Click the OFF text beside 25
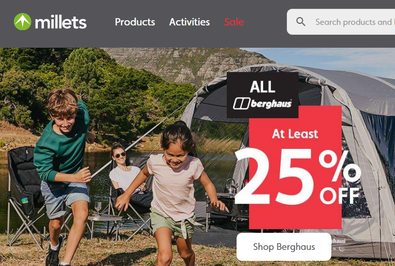This screenshot has height=266, width=395. click(340, 196)
